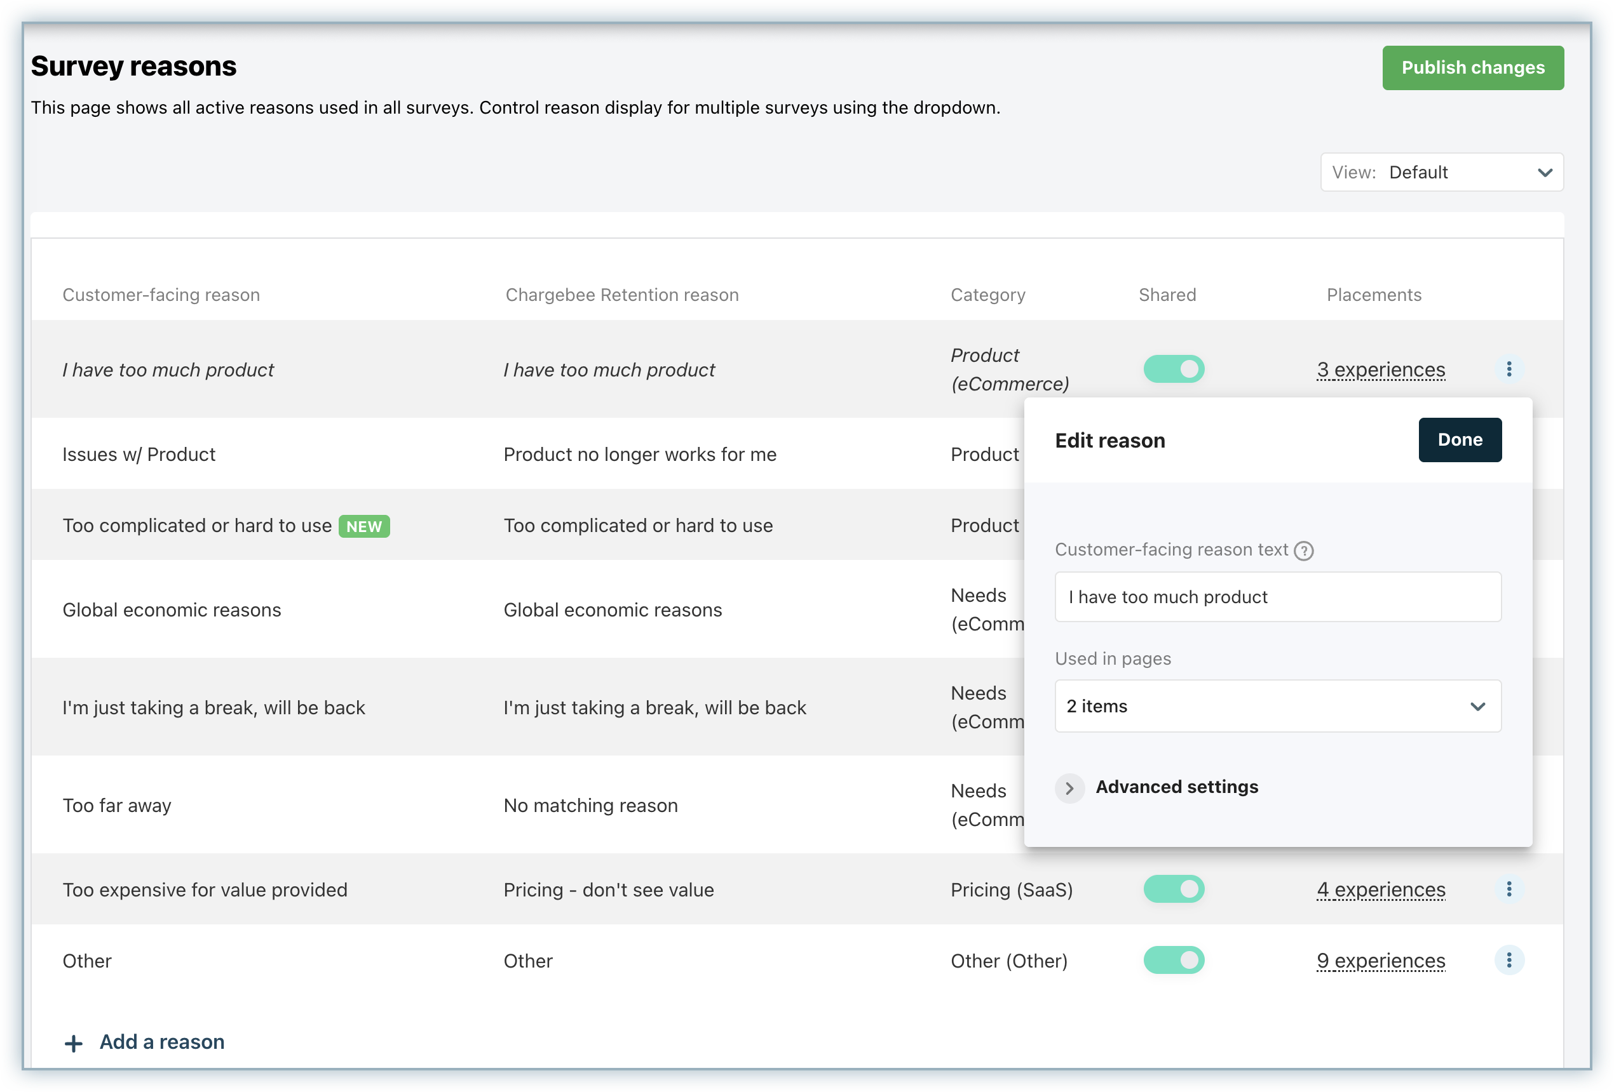Open 'Used in pages' 2 items dropdown
The width and height of the screenshot is (1614, 1092).
1277,706
